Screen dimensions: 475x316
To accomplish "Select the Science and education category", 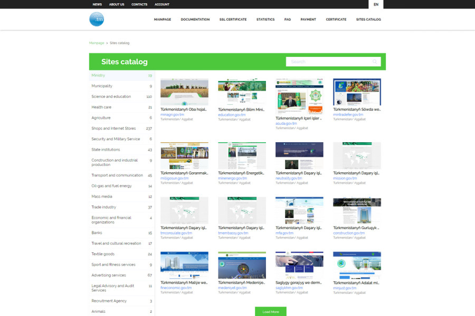I will pyautogui.click(x=111, y=96).
